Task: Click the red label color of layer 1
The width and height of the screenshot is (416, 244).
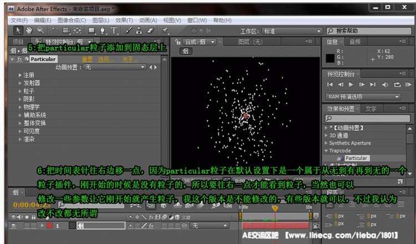Action: [49, 226]
